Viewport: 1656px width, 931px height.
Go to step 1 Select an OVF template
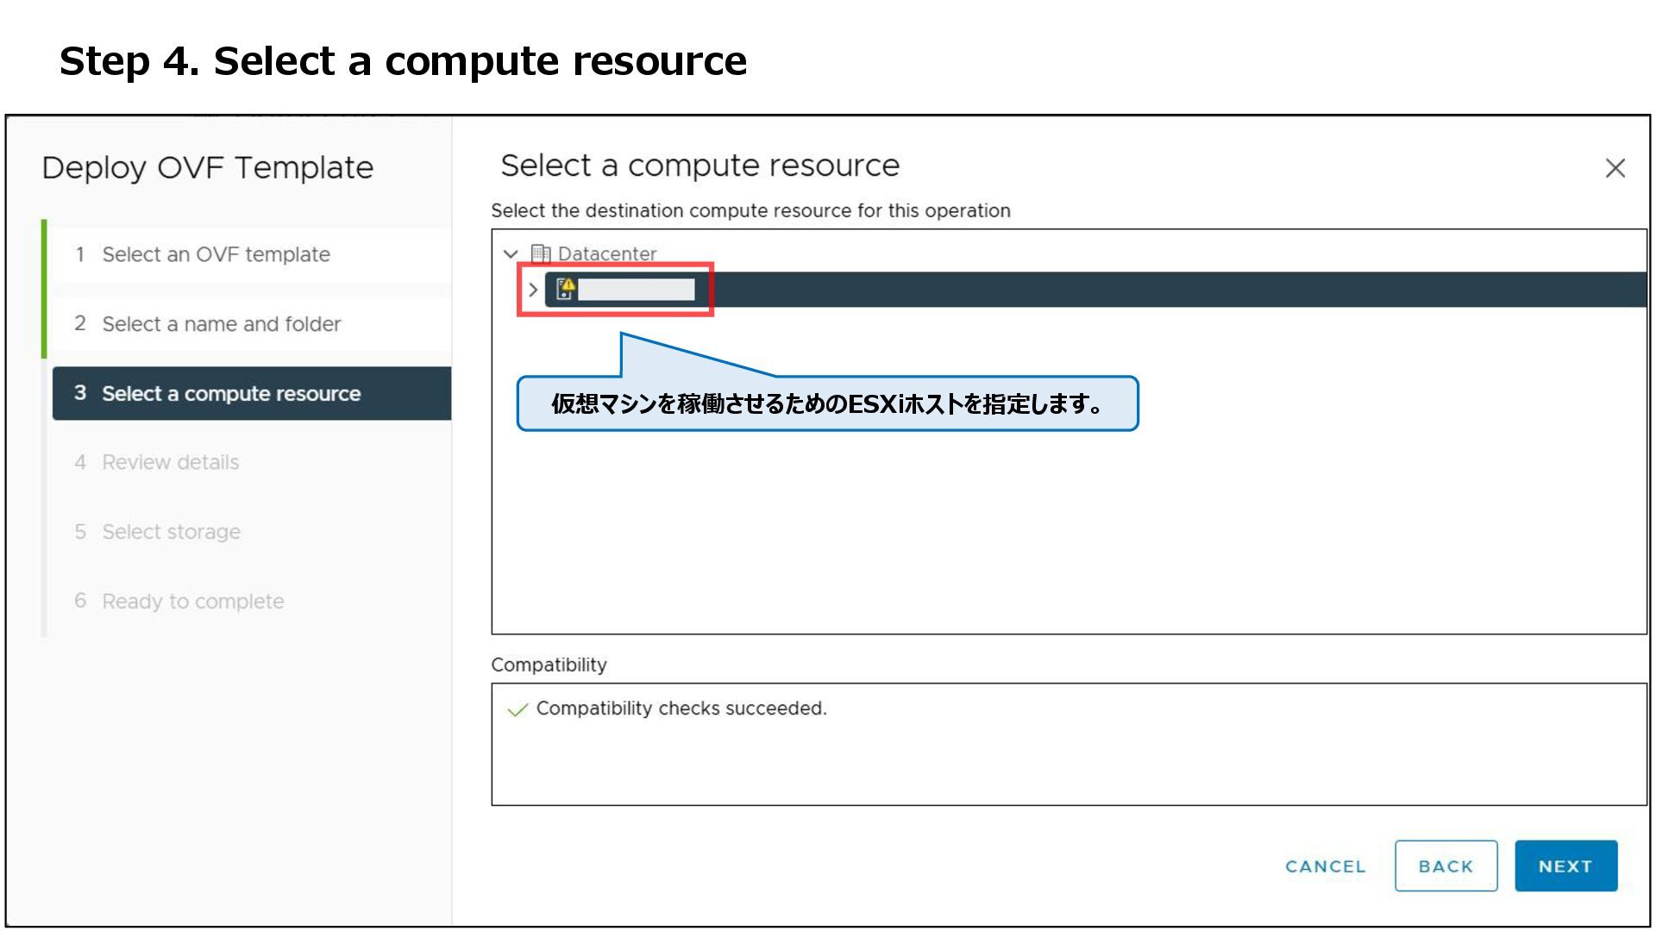tap(216, 254)
